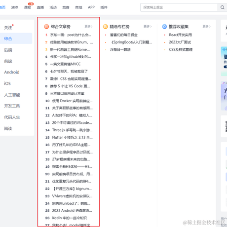Open column JS每日一算法
Screen dimensions: 227x227
tap(120, 49)
